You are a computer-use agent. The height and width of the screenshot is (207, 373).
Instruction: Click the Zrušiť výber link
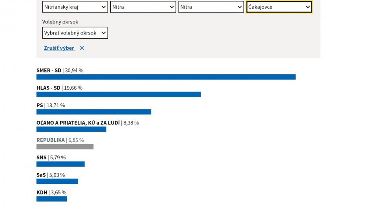pos(59,48)
